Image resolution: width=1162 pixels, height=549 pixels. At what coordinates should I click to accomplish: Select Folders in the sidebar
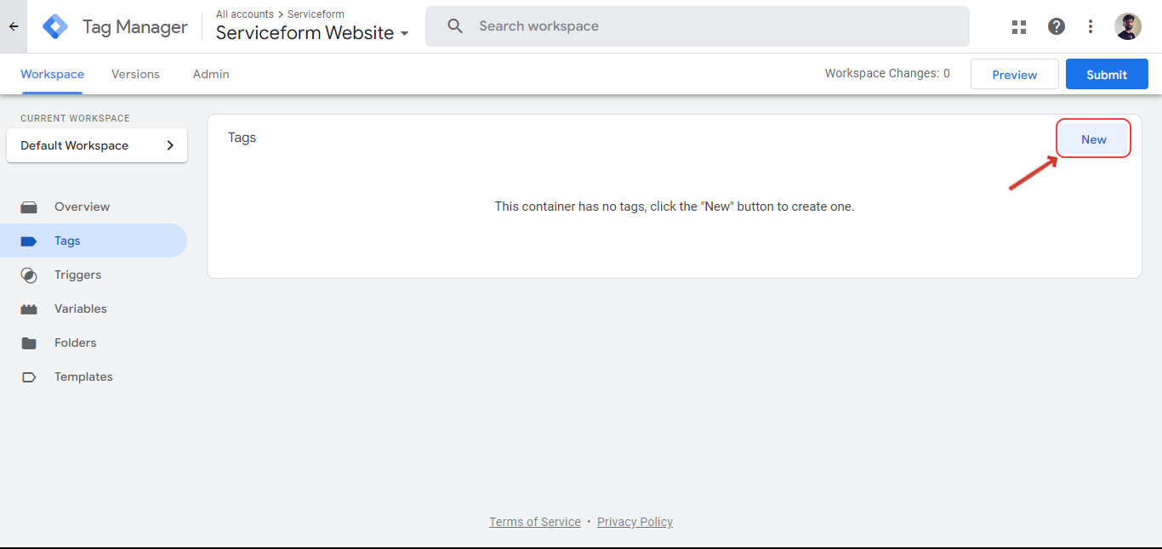pos(94,342)
